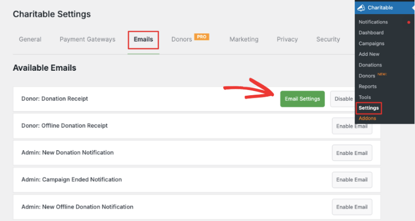Enable the New Donation Notification email

[352, 153]
